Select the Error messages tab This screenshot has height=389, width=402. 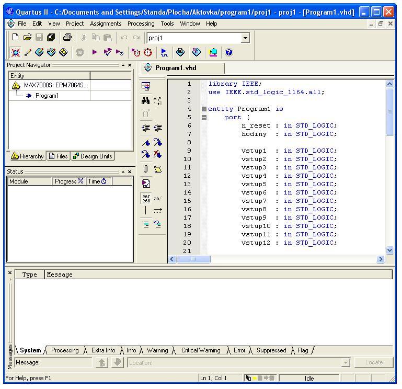239,350
